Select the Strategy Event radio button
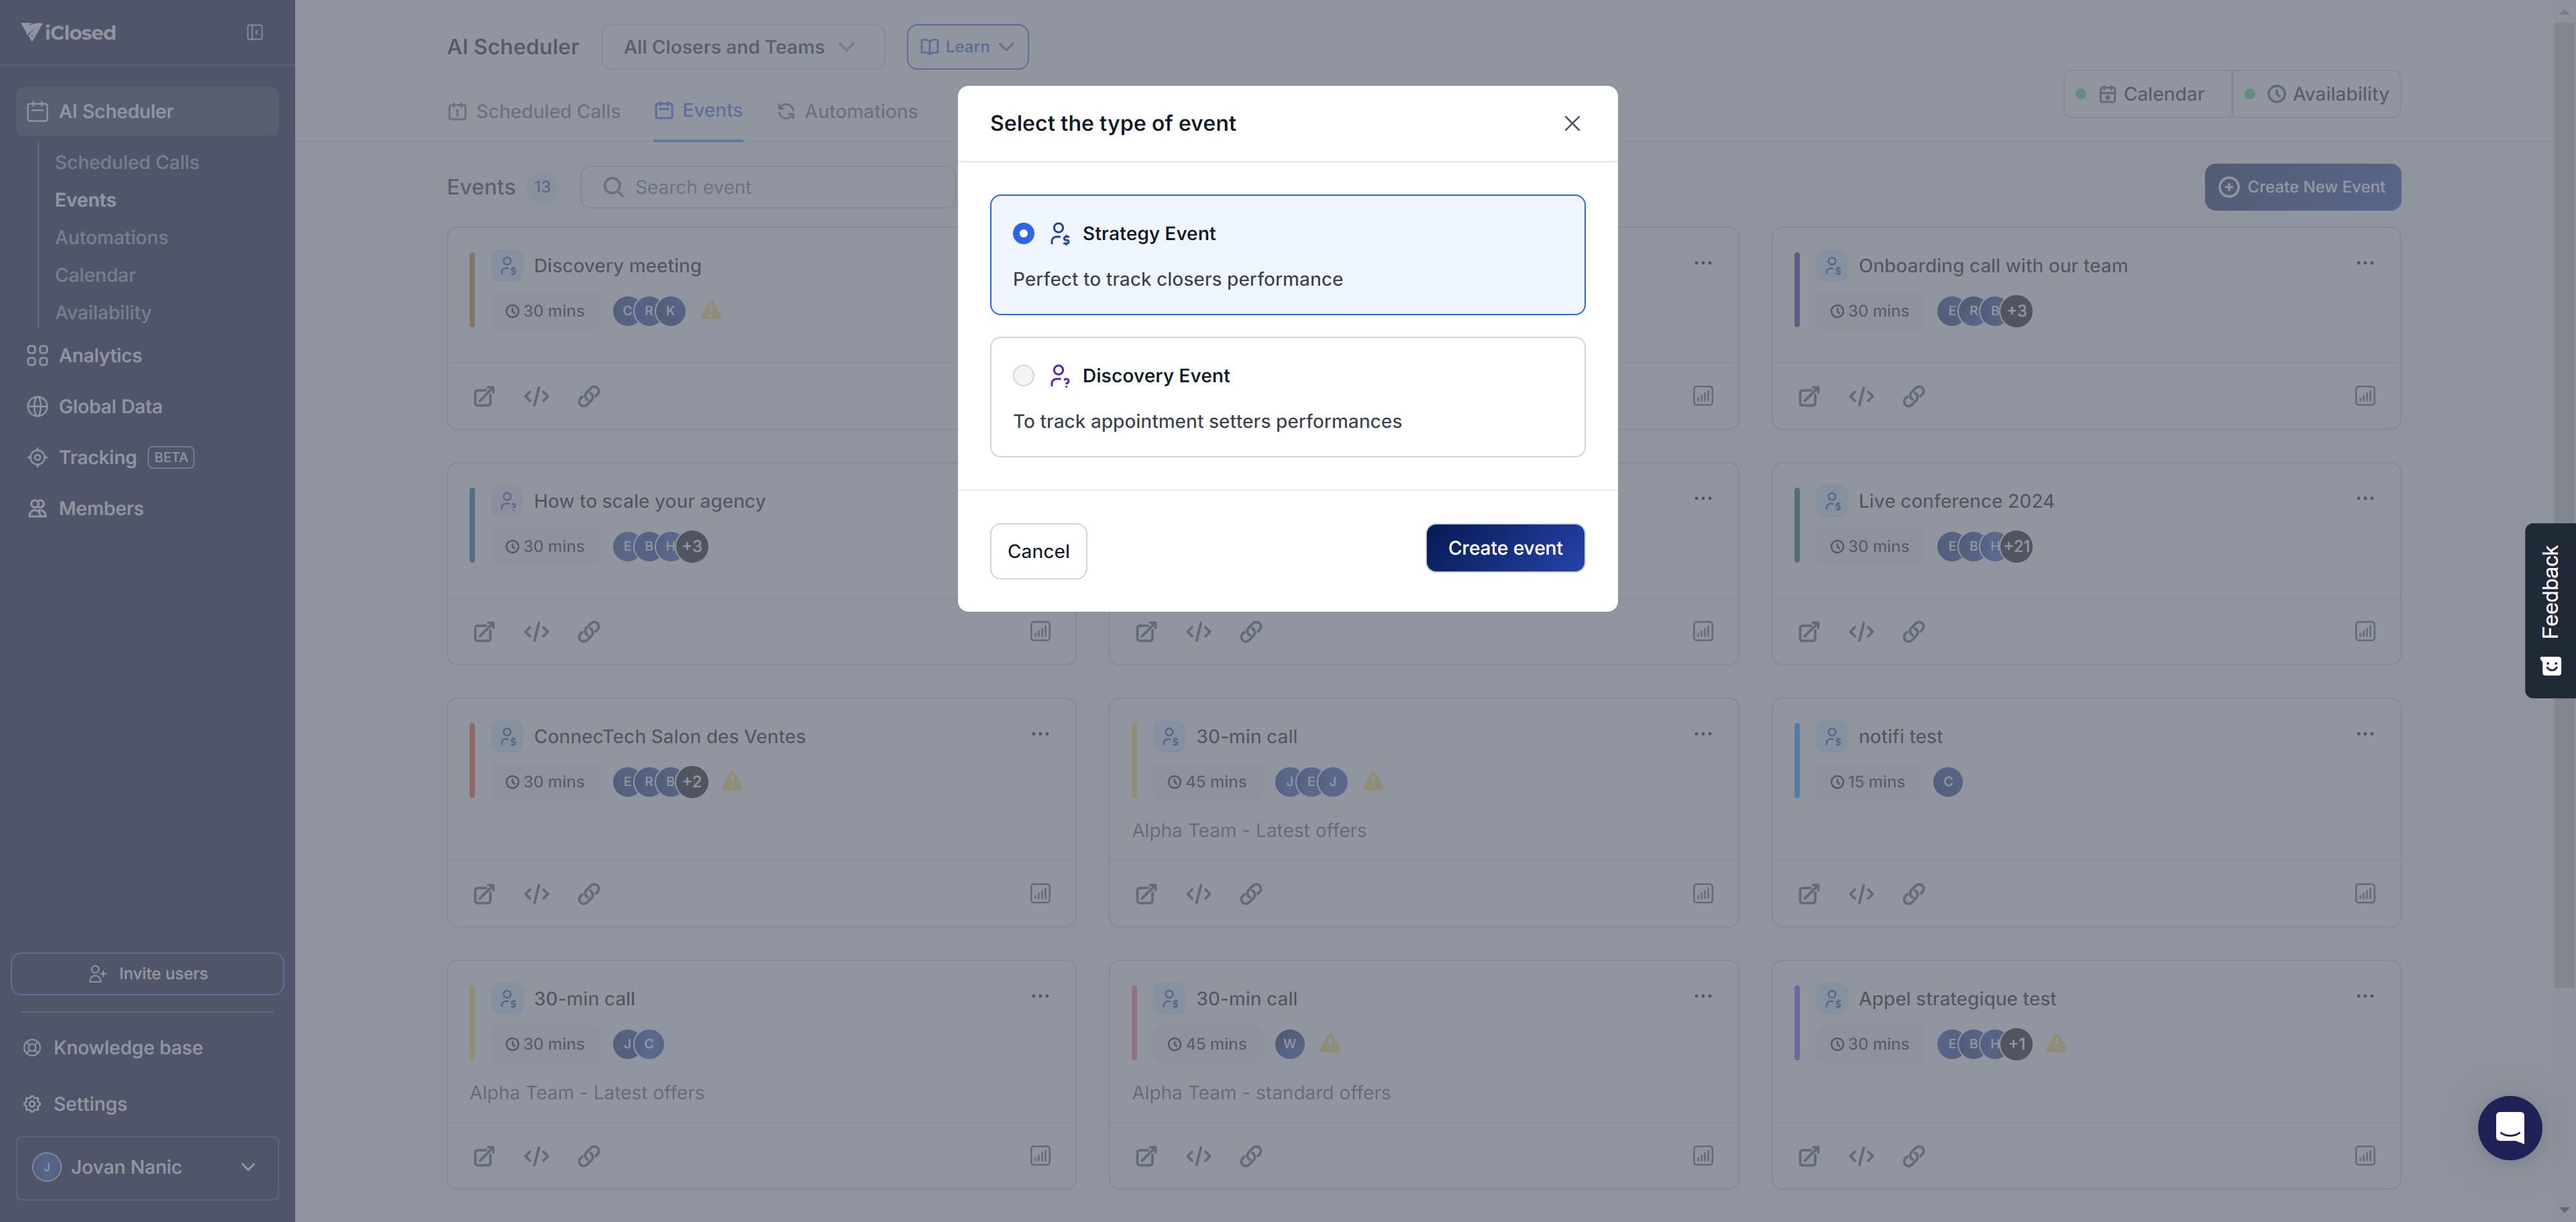This screenshot has width=2576, height=1222. point(1023,233)
